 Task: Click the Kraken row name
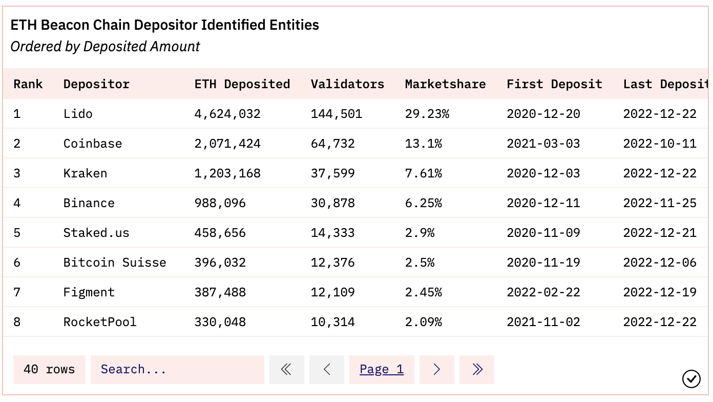click(85, 173)
